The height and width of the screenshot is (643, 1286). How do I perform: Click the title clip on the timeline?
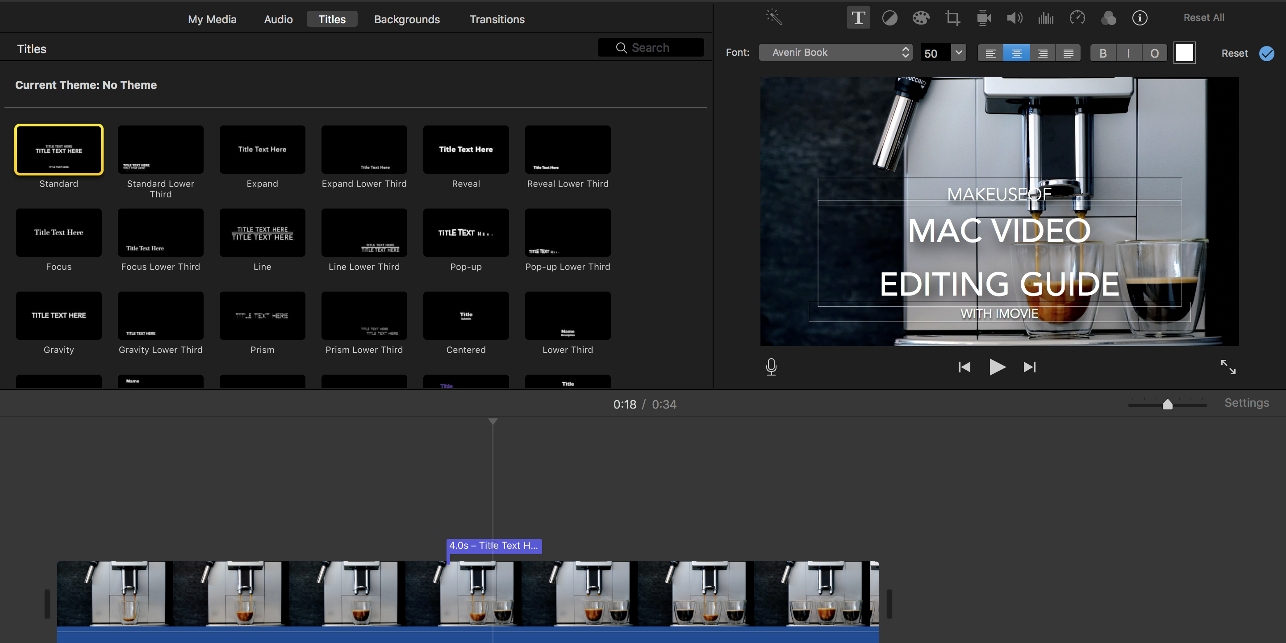(493, 545)
